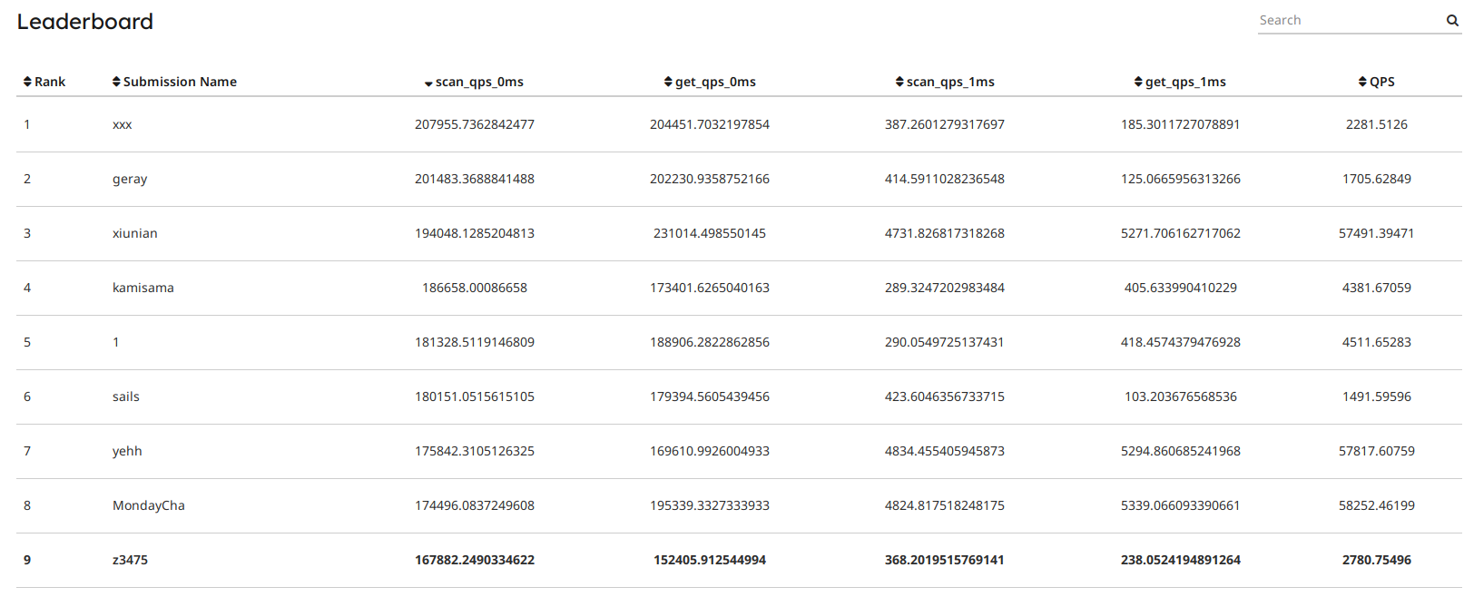The image size is (1464, 597).
Task: Click the search magnifier icon
Action: pos(1452,21)
